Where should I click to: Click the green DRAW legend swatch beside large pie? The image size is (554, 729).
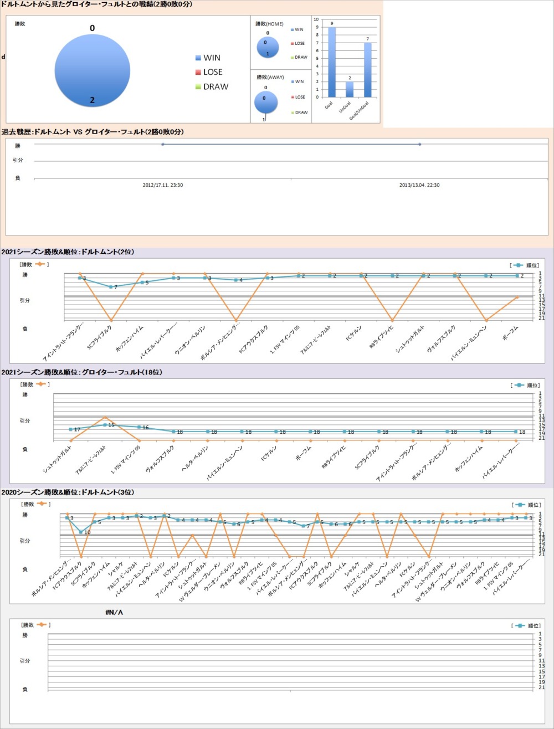[198, 87]
